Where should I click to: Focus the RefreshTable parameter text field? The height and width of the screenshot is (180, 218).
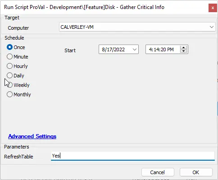tap(133, 156)
